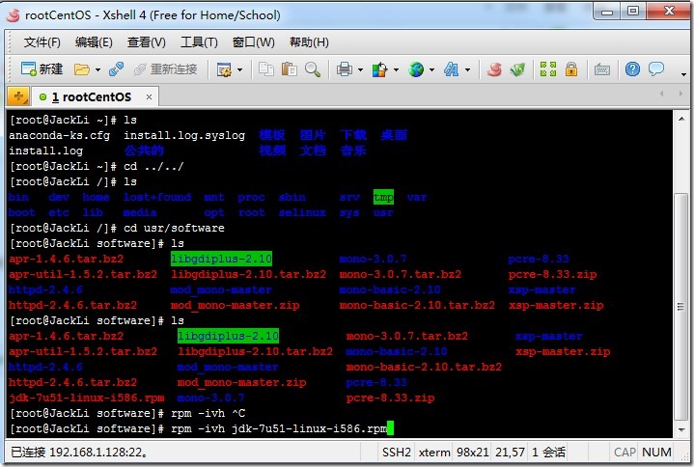Click the Paste clipboard icon
Screen dimensions: 694x467
click(x=290, y=69)
